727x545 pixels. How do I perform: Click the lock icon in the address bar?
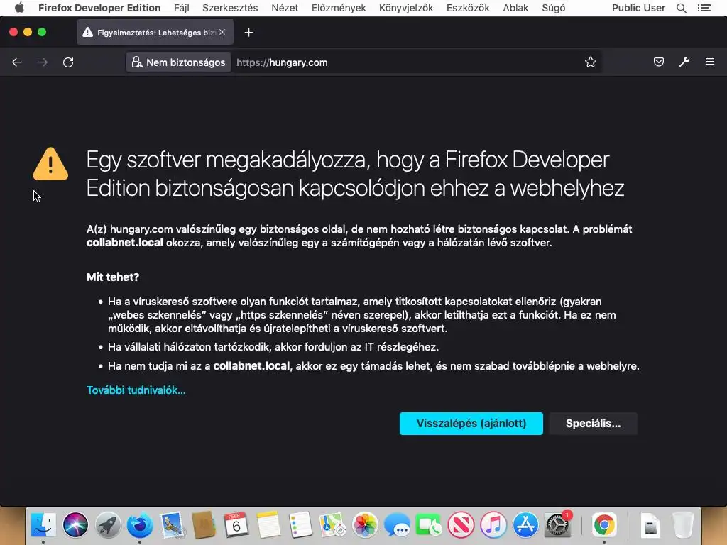(x=137, y=62)
